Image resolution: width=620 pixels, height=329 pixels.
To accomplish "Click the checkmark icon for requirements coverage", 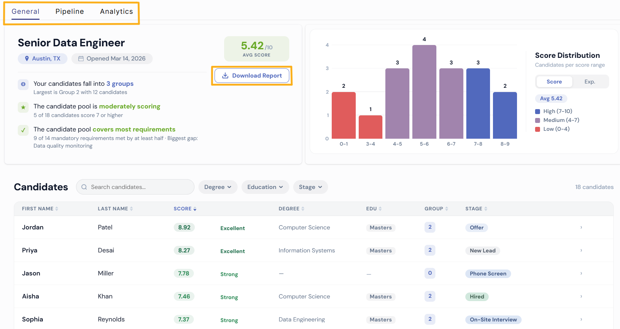I will pos(23,130).
